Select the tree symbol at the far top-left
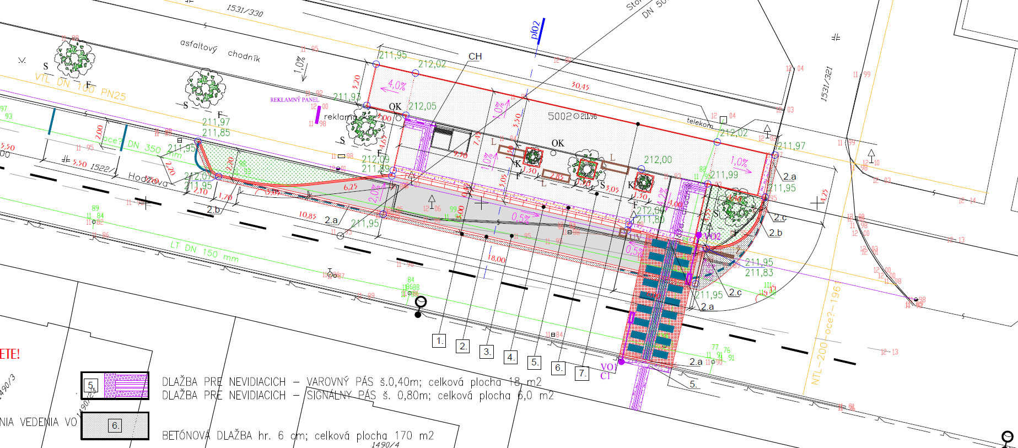1018x448 pixels. [x=74, y=58]
